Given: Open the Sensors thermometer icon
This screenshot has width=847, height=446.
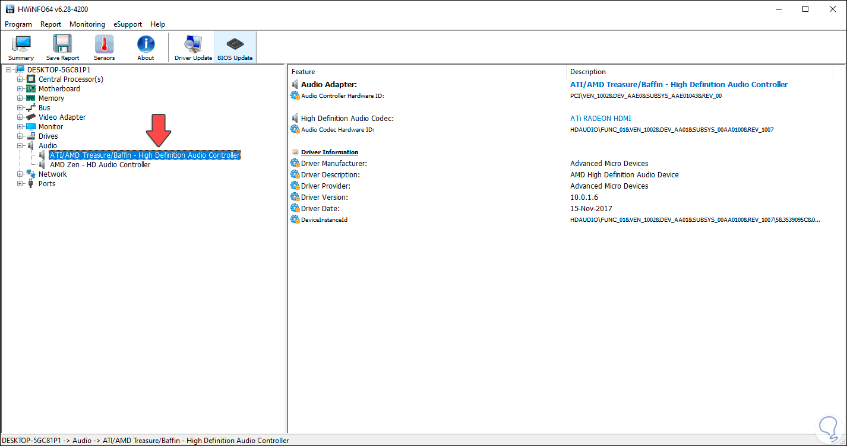Looking at the screenshot, I should (x=104, y=44).
